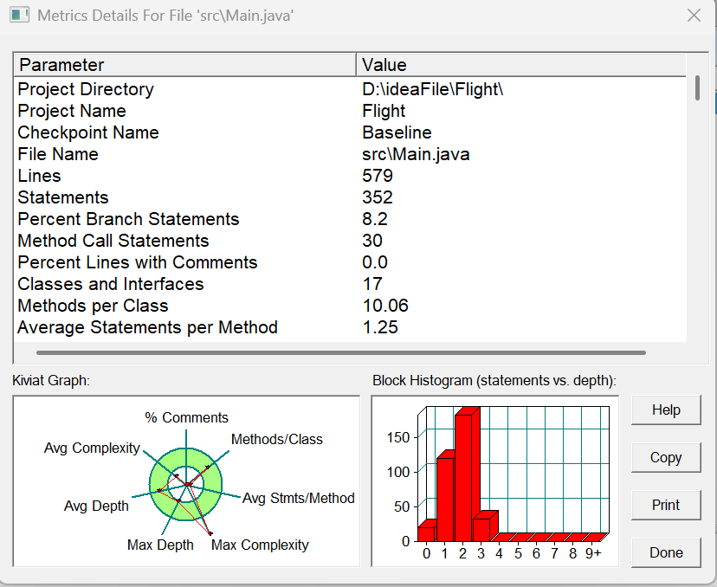Screen dimensions: 717x587
Task: Select the Percent Branch Statements row
Action: 350,219
